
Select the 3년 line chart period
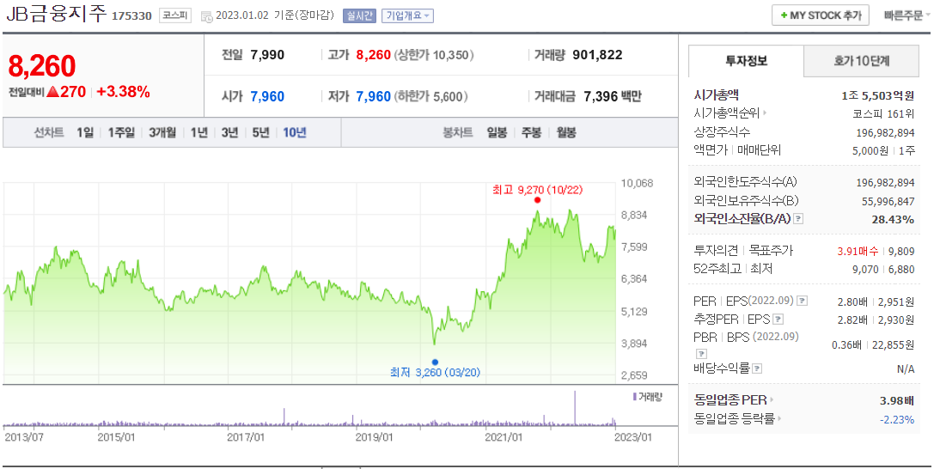click(x=229, y=132)
